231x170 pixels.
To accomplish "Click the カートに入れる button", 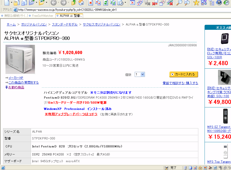I will pos(184,74).
